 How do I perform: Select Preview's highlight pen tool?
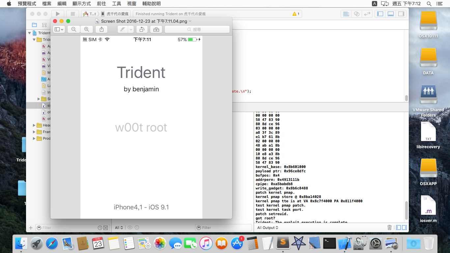(x=123, y=29)
